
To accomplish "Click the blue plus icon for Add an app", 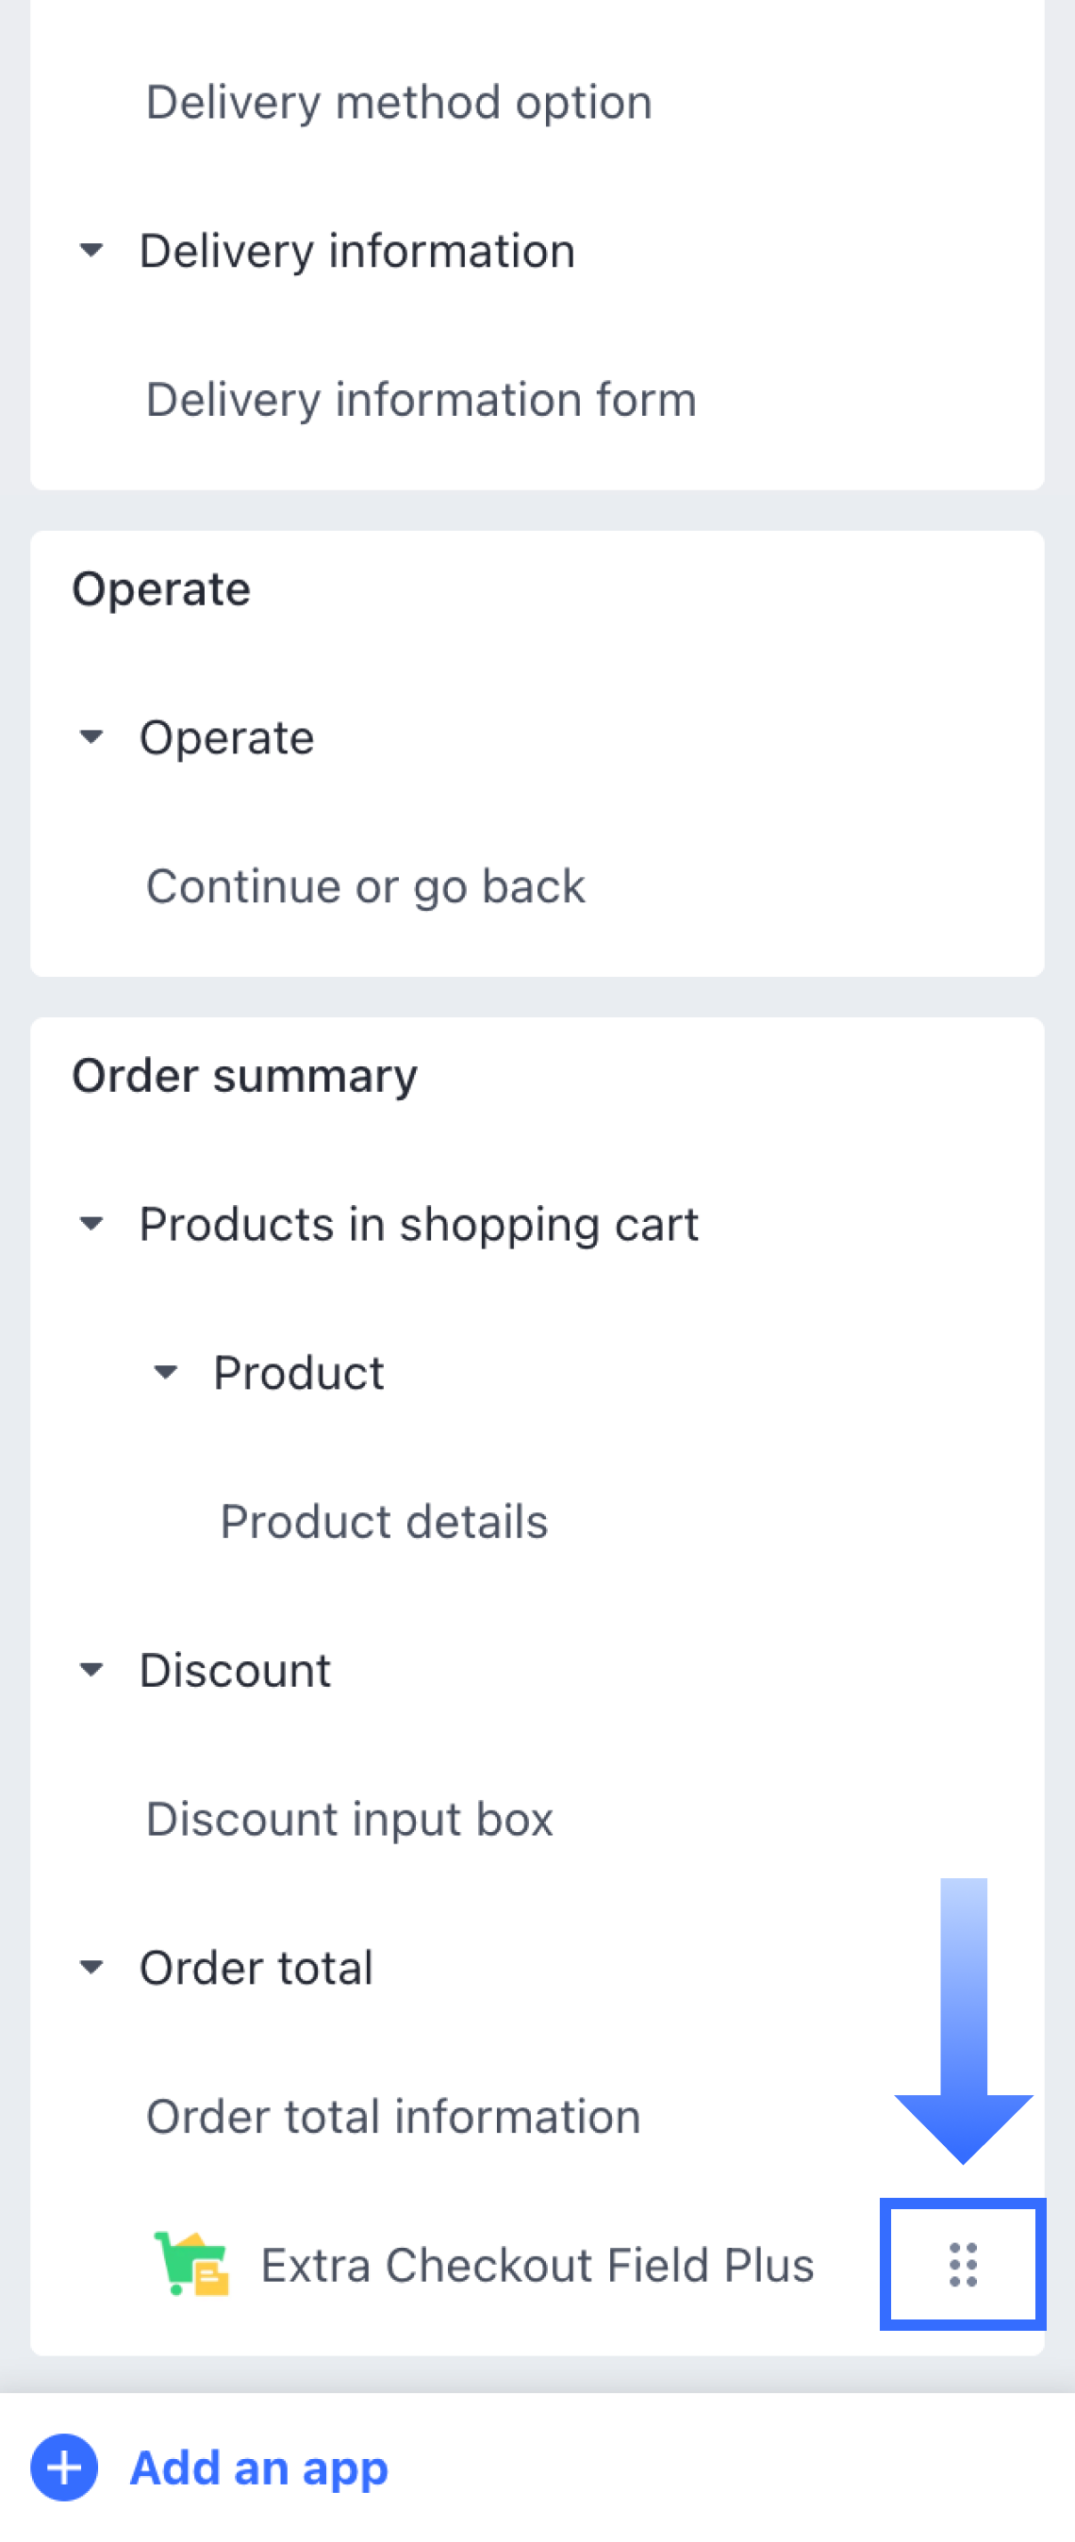I will tap(64, 2468).
